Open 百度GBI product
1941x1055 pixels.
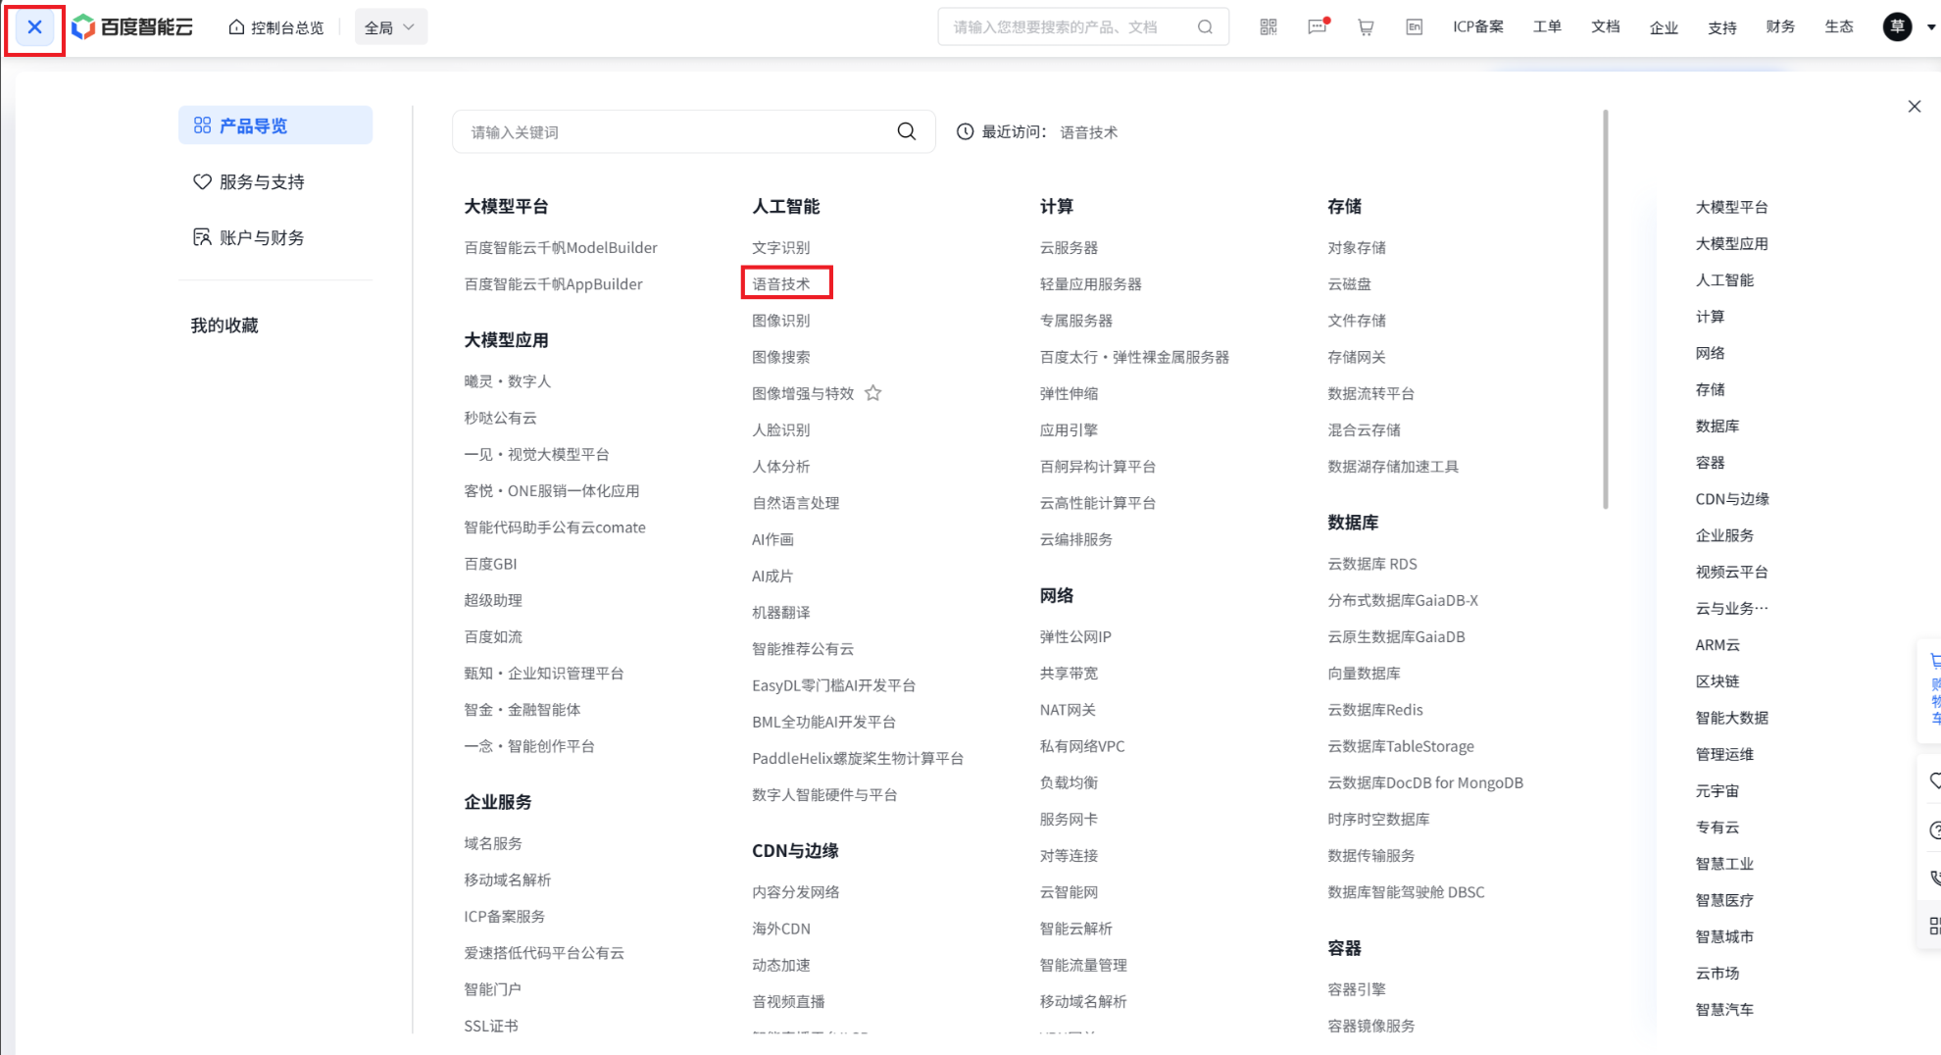pos(490,564)
